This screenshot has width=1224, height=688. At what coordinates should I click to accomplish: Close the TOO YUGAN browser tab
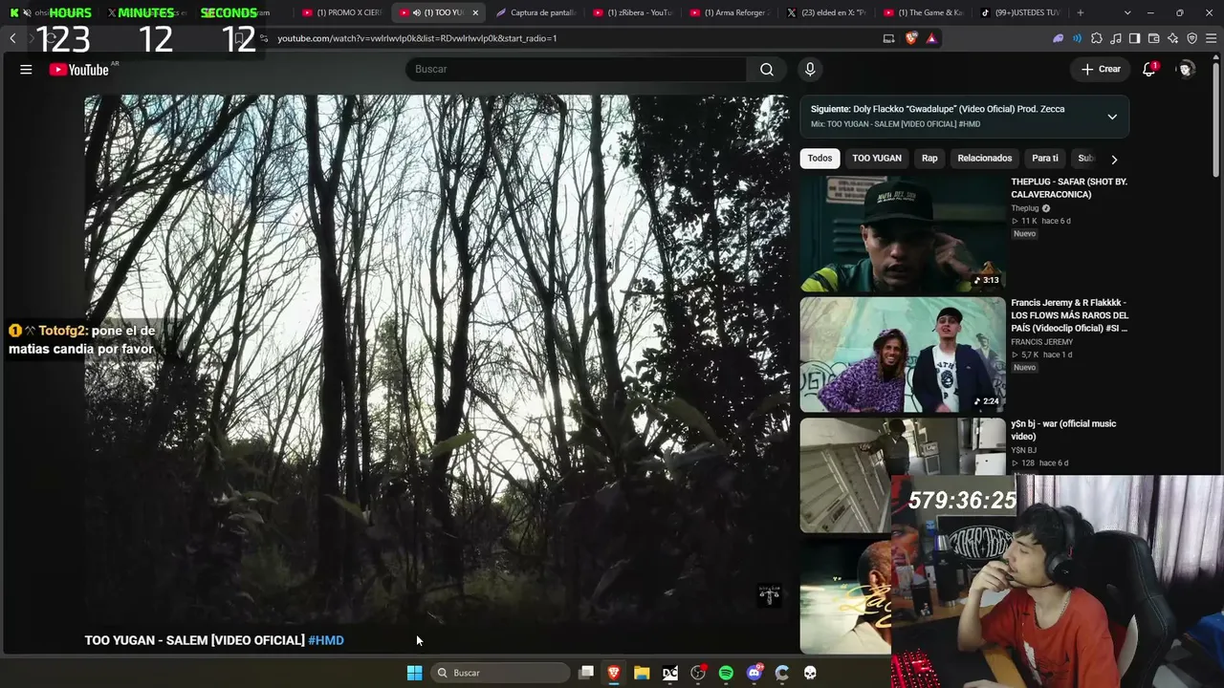pyautogui.click(x=475, y=12)
